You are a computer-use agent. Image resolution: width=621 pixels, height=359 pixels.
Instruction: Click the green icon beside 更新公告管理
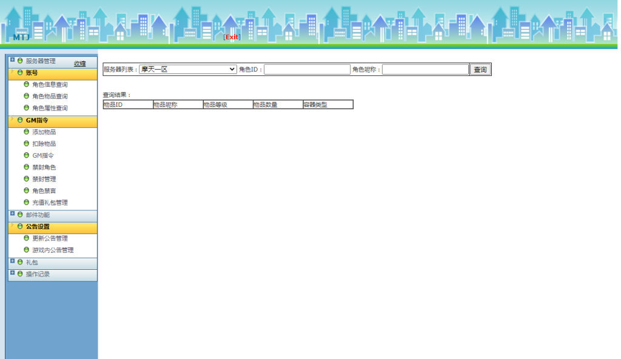(x=26, y=238)
